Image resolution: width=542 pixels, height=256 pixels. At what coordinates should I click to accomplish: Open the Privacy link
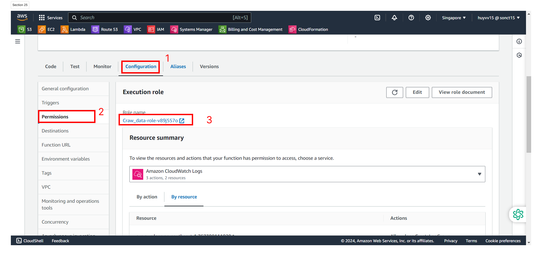click(451, 241)
